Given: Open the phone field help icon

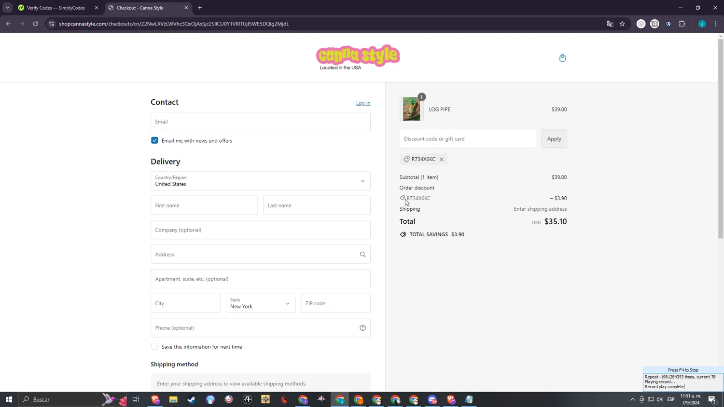Looking at the screenshot, I should click(362, 328).
